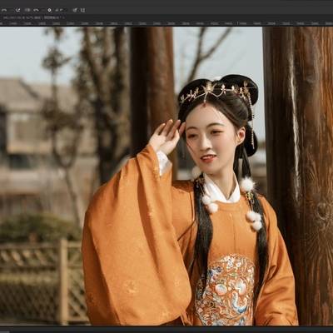Close the open document tab
Viewport: 333px width, 333px height.
click(x=63, y=17)
